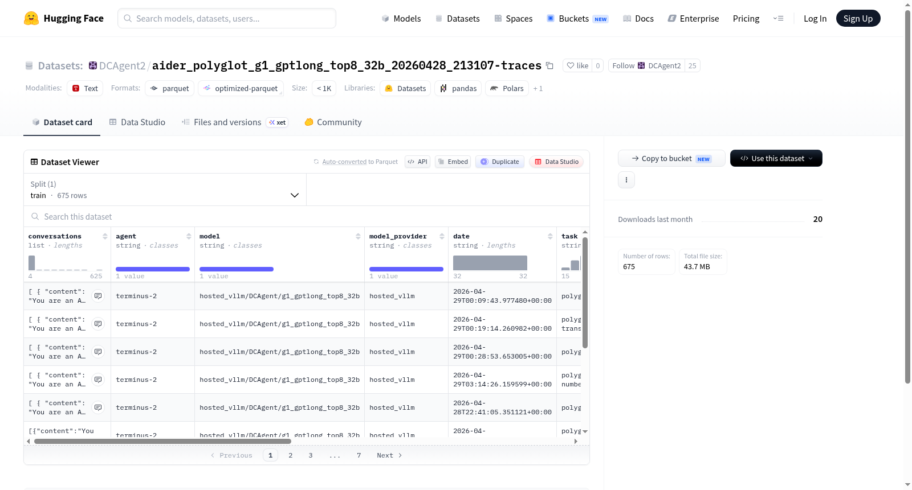Screen dimensions: 912x490
Task: Click the table's vertical scrollbar
Action: click(585, 293)
